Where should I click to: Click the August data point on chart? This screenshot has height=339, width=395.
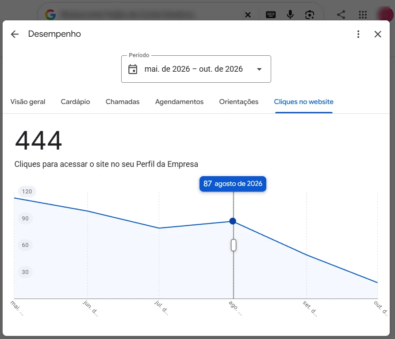point(233,221)
